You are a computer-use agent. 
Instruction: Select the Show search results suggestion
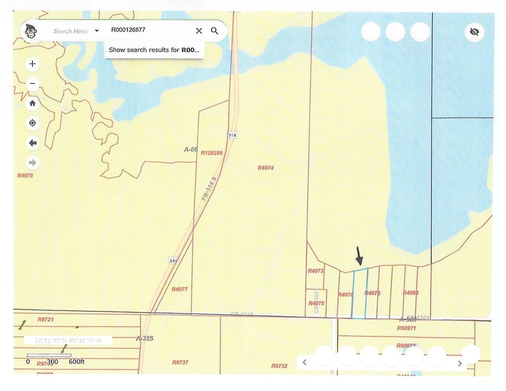click(x=153, y=50)
